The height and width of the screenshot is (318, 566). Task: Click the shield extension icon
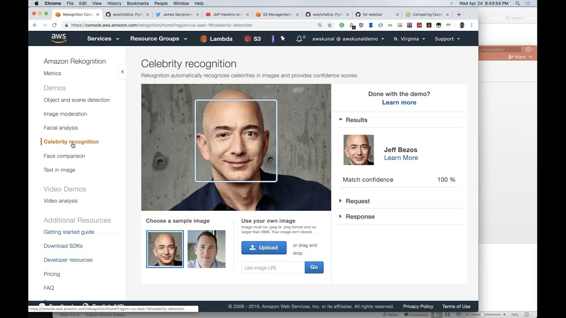coord(361,25)
